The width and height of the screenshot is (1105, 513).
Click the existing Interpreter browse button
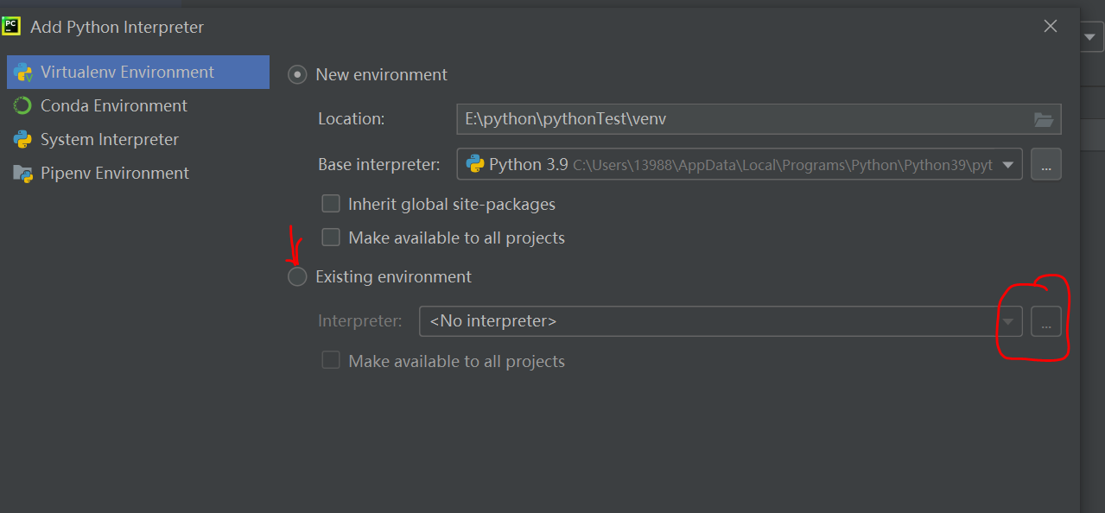click(1046, 321)
